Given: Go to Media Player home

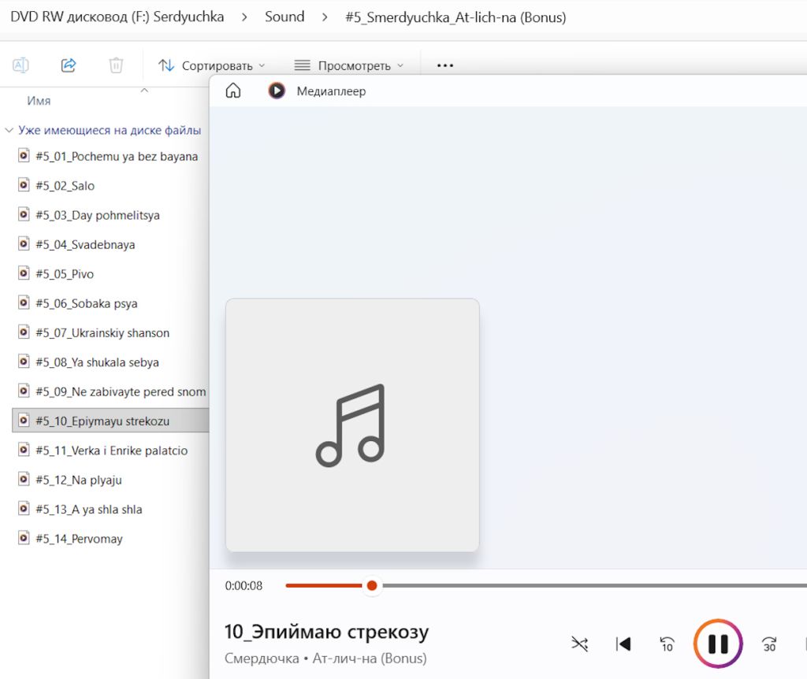Looking at the screenshot, I should pos(233,91).
